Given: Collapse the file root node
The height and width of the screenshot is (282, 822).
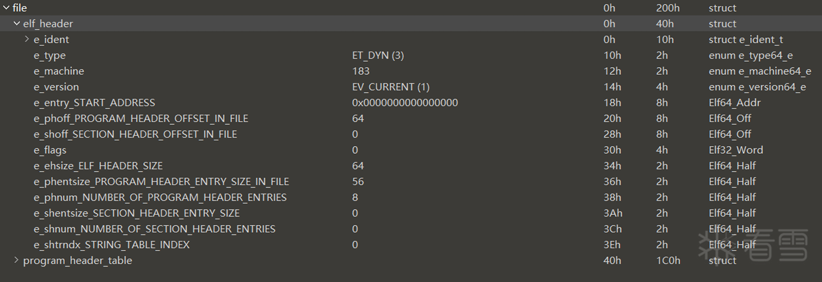Looking at the screenshot, I should point(6,8).
